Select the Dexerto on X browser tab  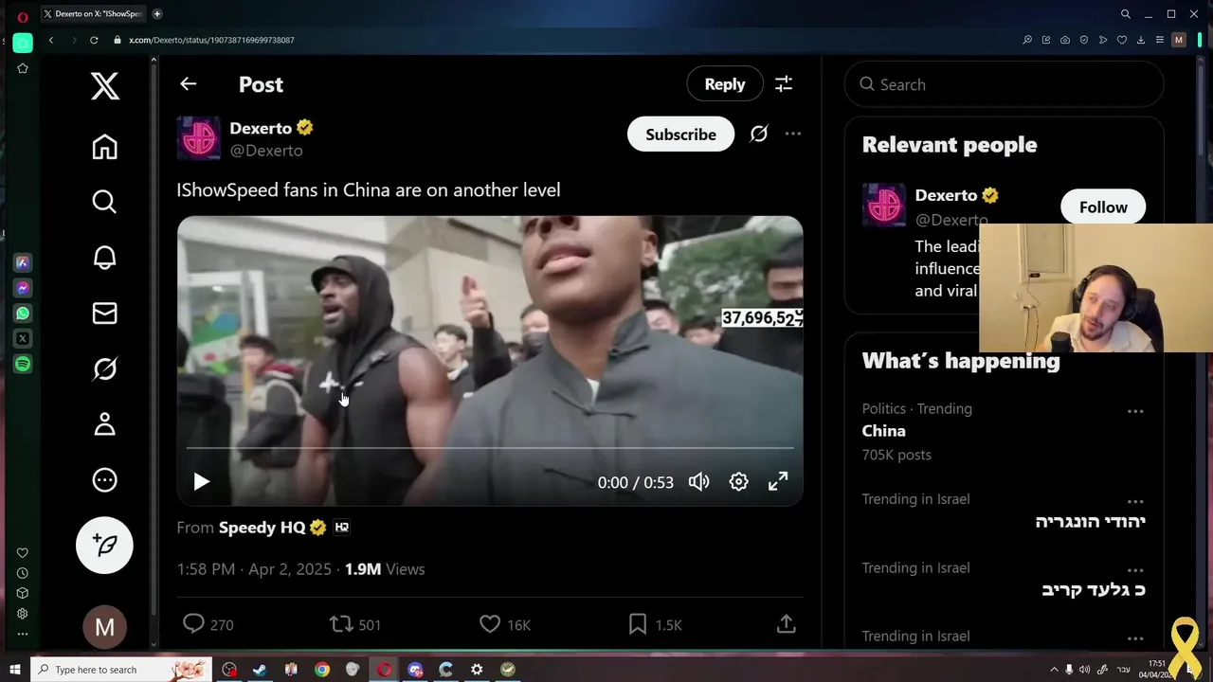point(93,14)
